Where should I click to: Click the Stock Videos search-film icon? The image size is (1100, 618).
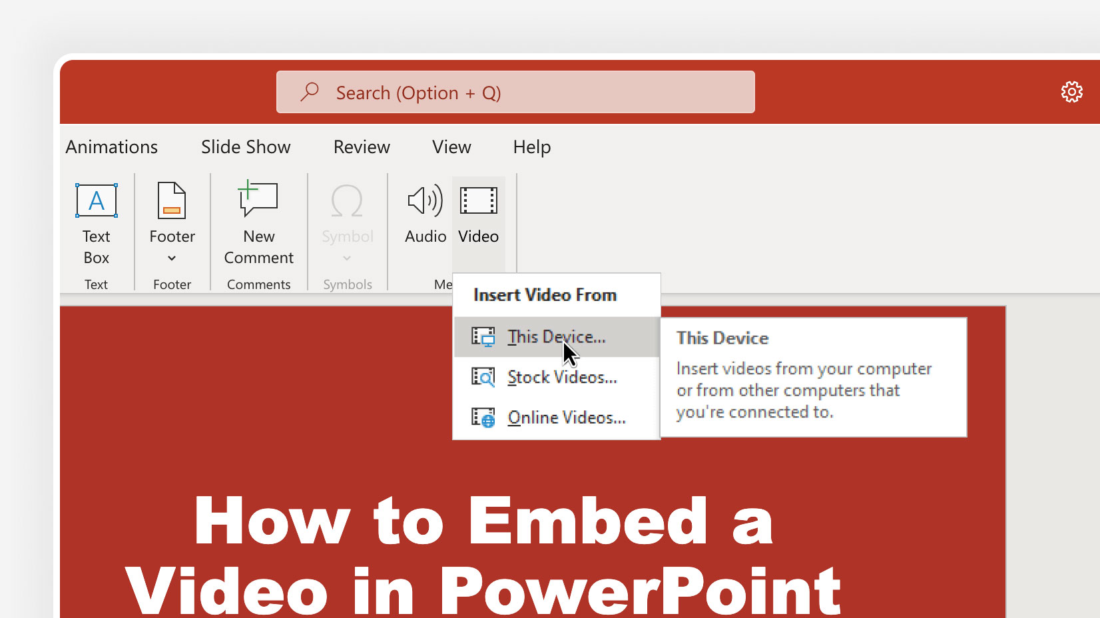point(483,377)
